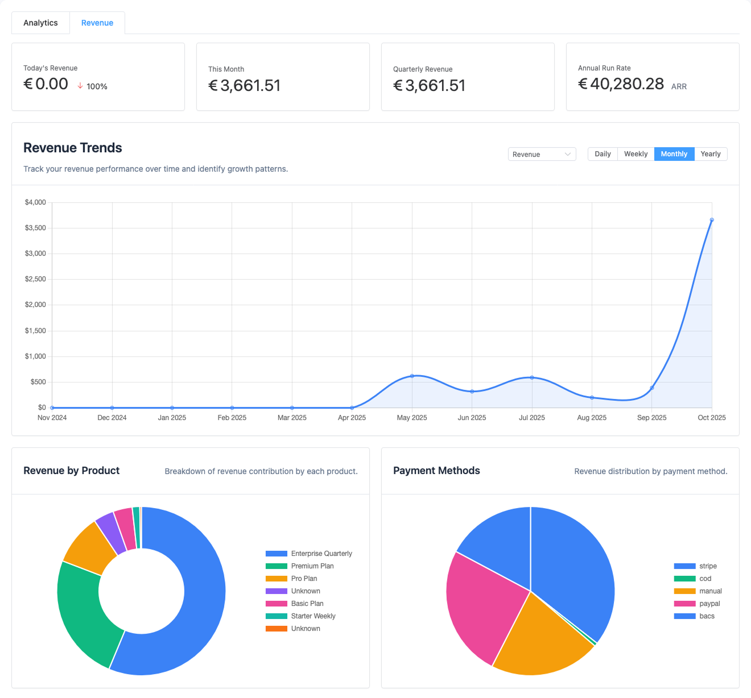Open the Revenue metric dropdown chevron
751x698 pixels.
tap(567, 154)
